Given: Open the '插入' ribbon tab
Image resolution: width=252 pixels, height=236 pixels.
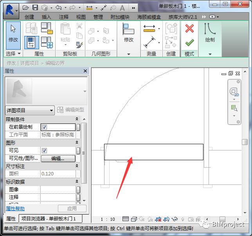Looking at the screenshot, I should pyautogui.click(x=46, y=17).
